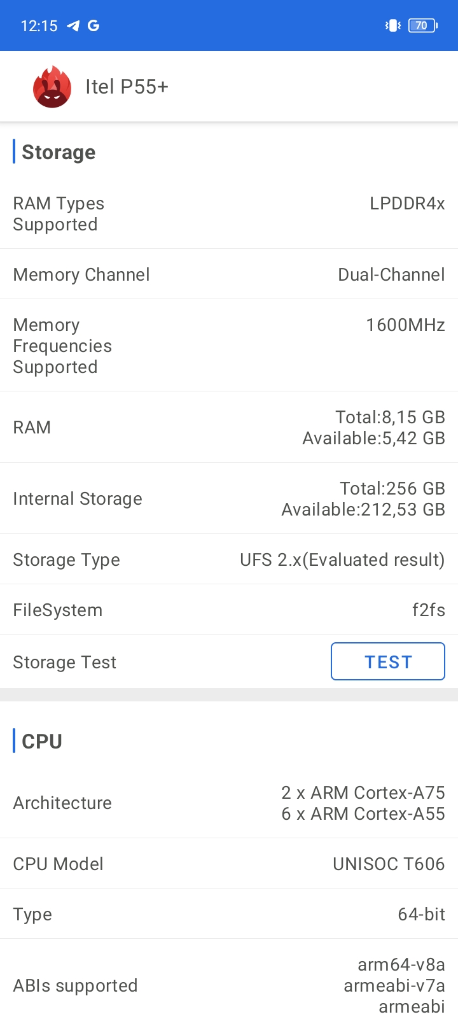Tap the CPU section header

pyautogui.click(x=42, y=741)
